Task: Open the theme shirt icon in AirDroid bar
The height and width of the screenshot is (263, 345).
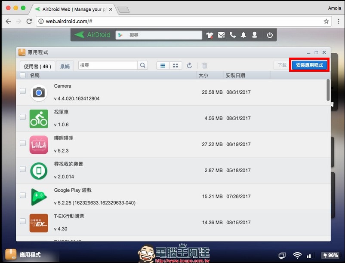Action: (x=209, y=35)
